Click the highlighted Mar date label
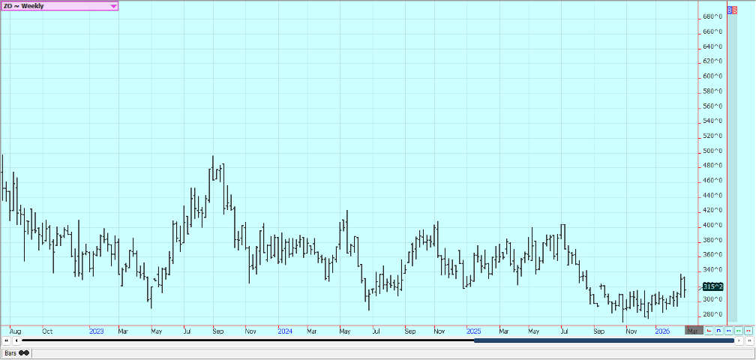 point(692,331)
